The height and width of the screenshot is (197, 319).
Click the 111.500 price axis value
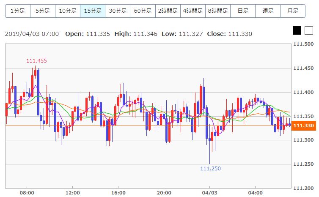click(x=303, y=44)
